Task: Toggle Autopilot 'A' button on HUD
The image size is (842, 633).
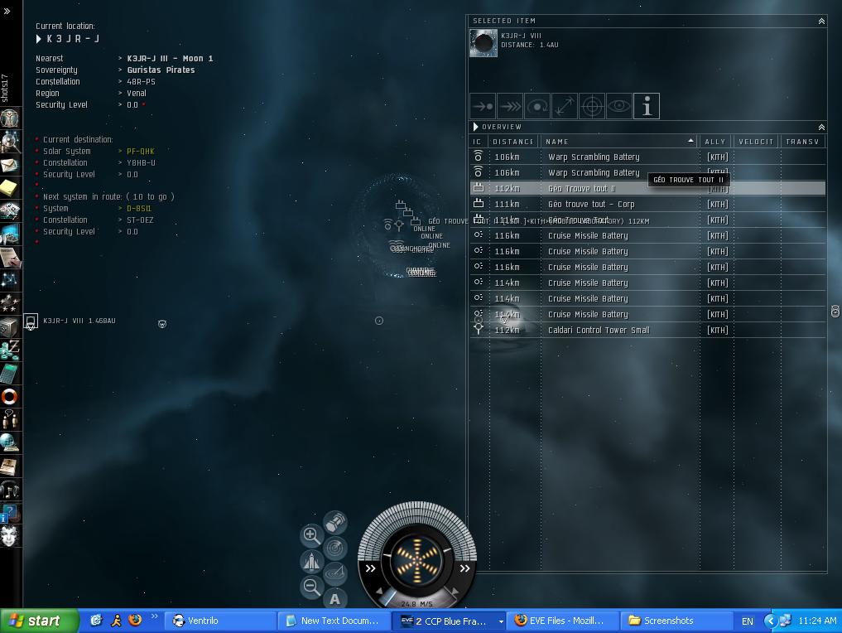Action: click(x=335, y=598)
